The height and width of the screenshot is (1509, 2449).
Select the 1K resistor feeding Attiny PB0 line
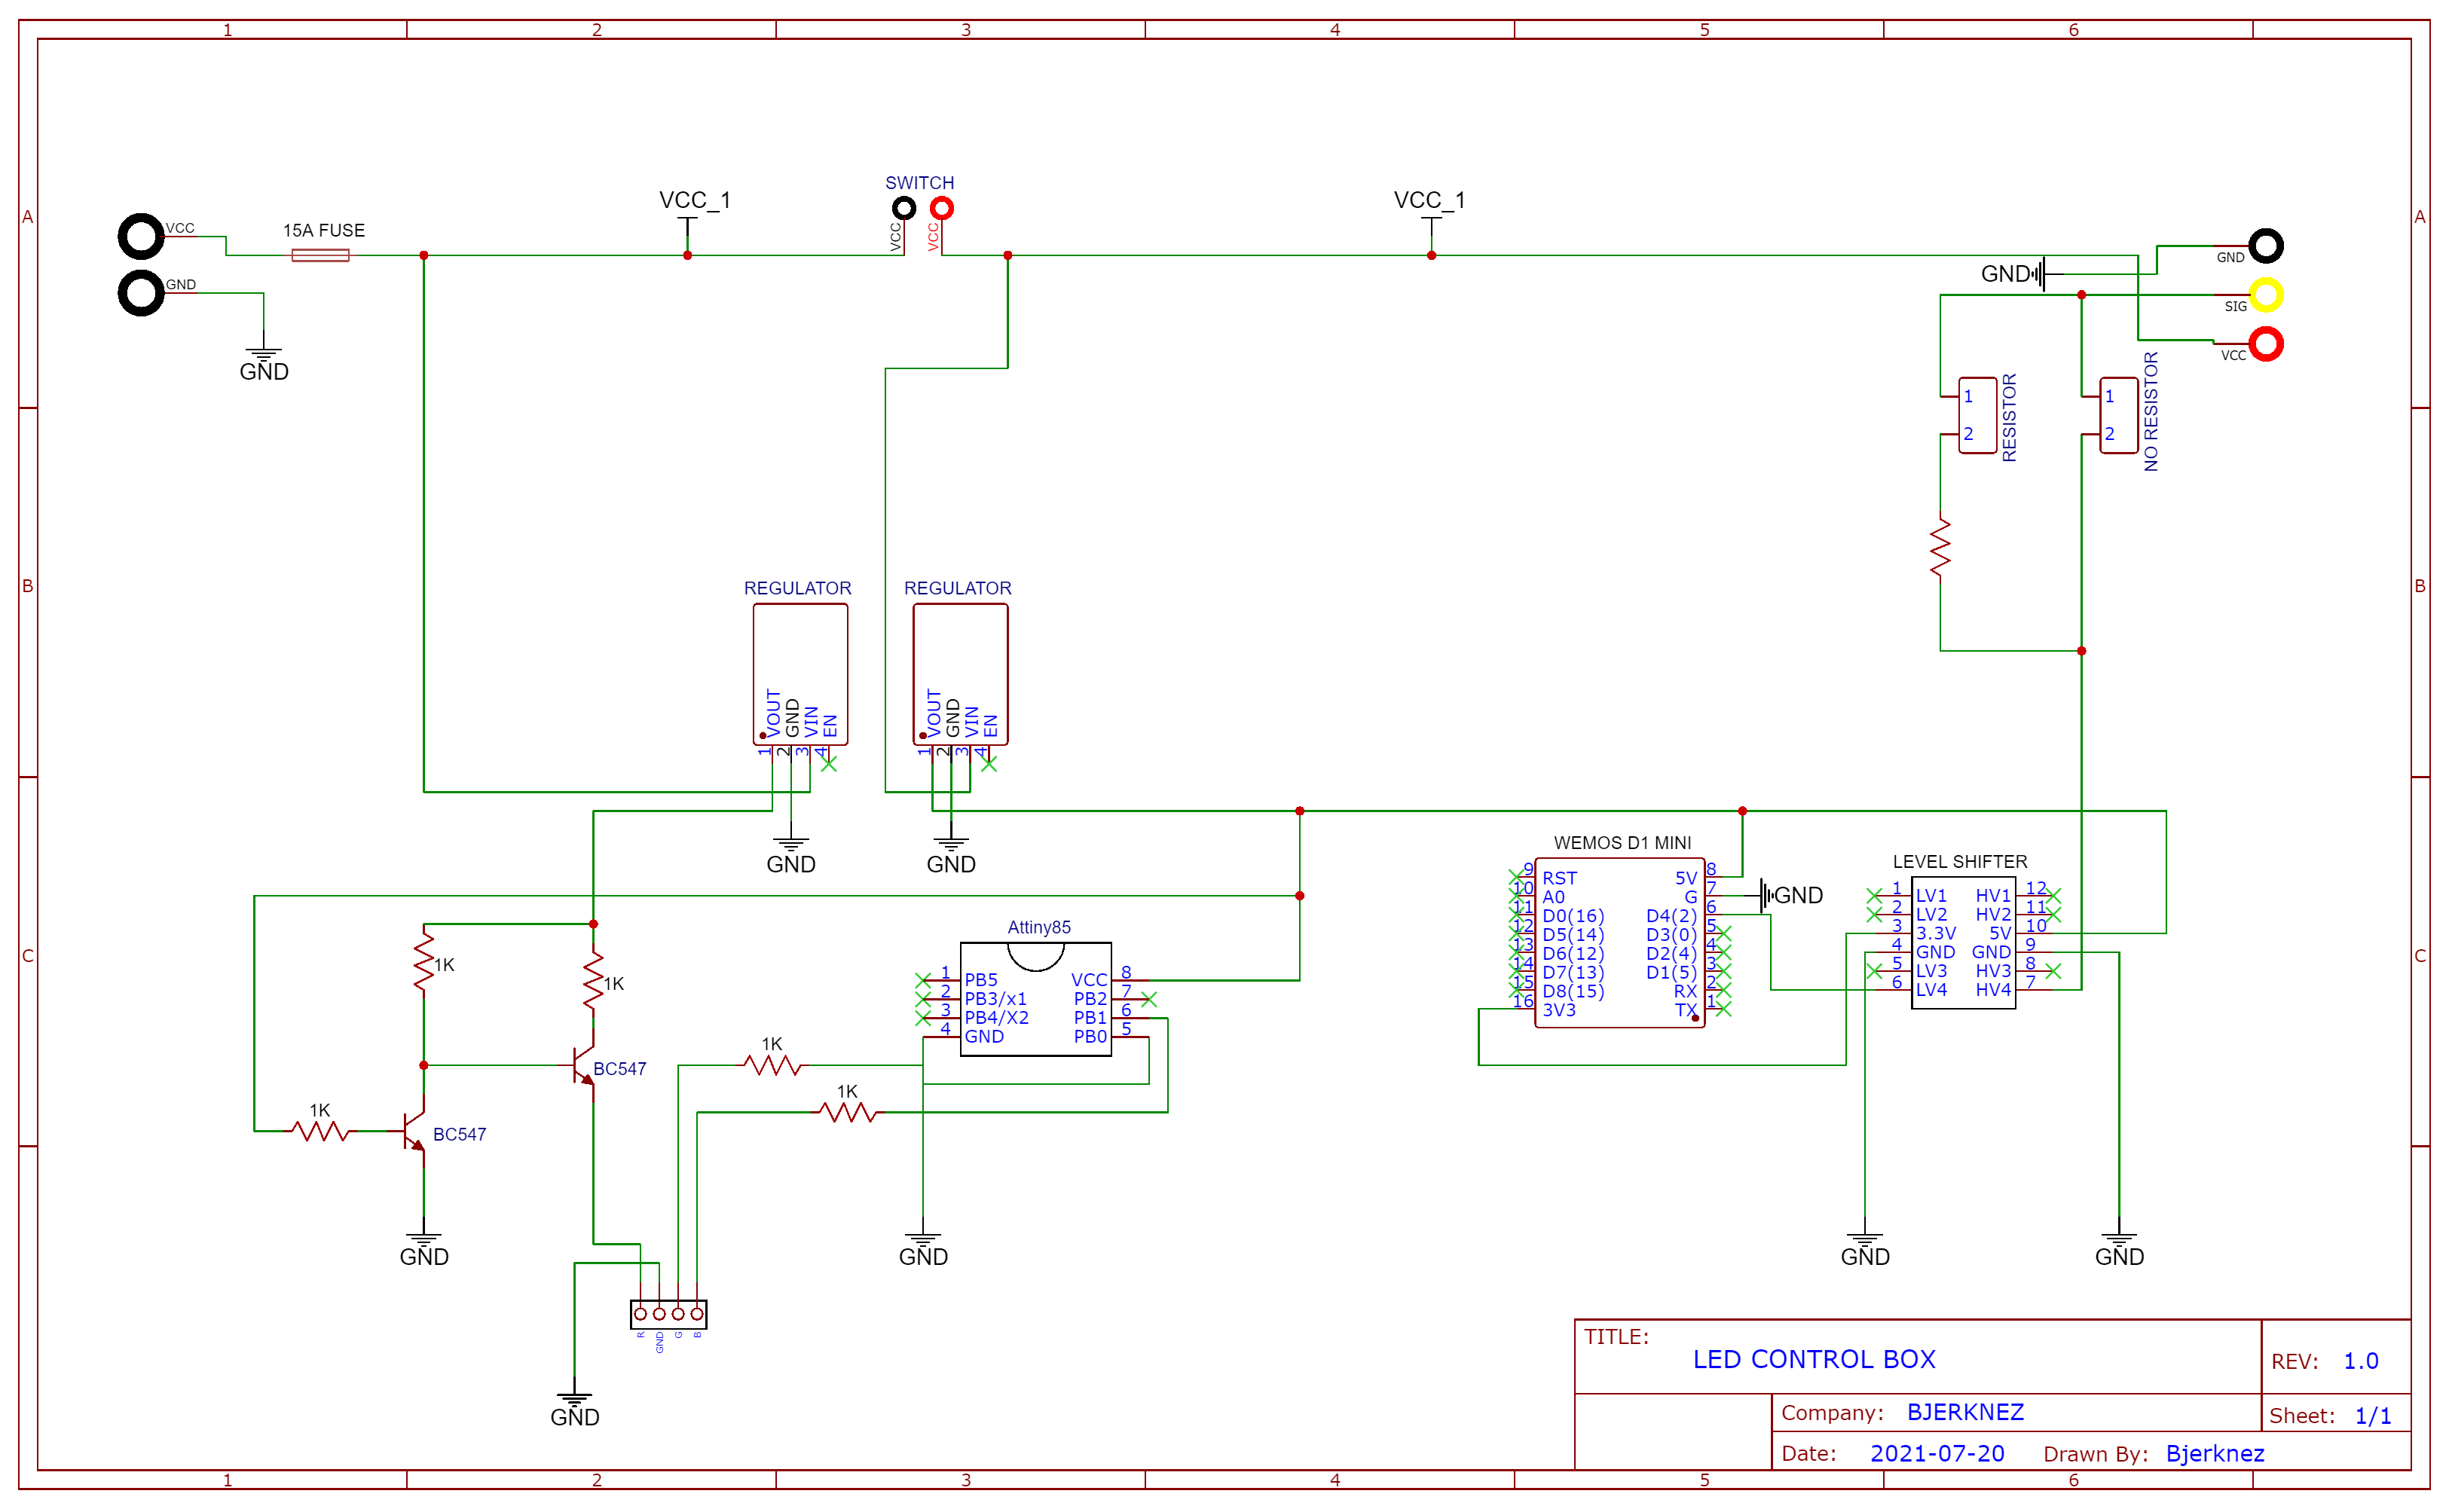point(772,1065)
